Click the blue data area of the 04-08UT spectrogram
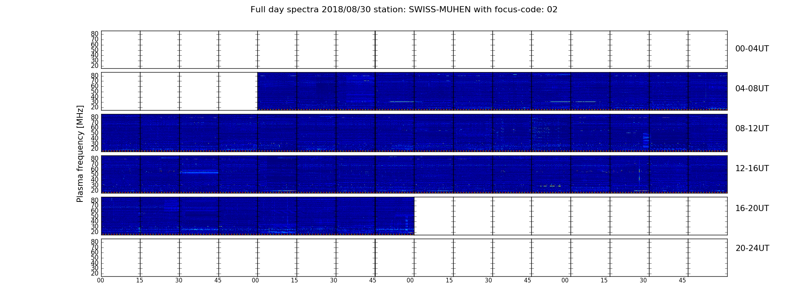Image resolution: width=808 pixels, height=307 pixels. [x=492, y=91]
